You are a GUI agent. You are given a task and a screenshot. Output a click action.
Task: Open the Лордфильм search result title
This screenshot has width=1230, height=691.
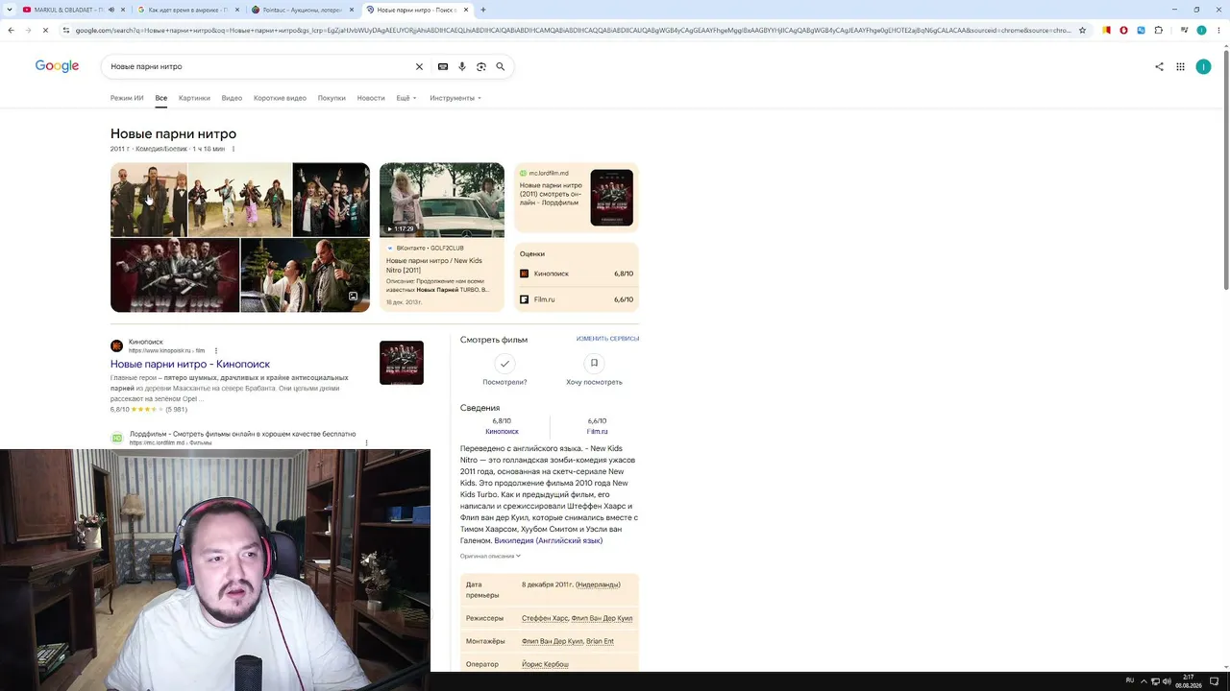click(x=243, y=434)
